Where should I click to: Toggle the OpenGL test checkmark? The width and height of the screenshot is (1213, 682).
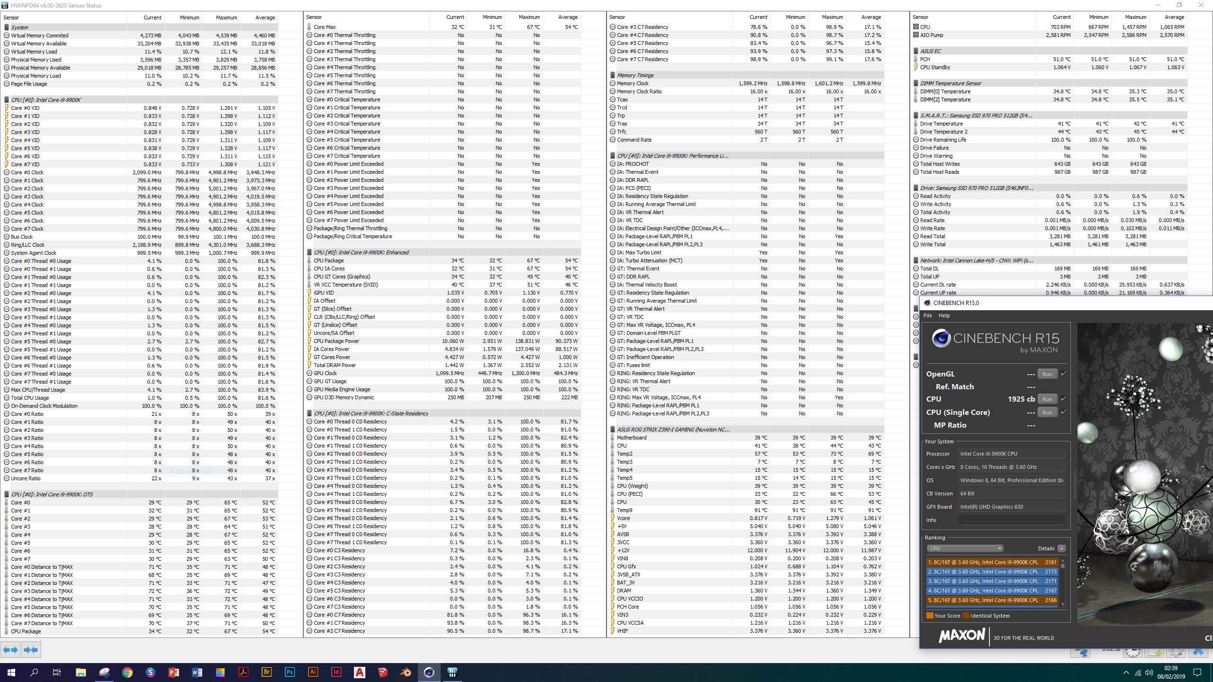(x=1063, y=374)
